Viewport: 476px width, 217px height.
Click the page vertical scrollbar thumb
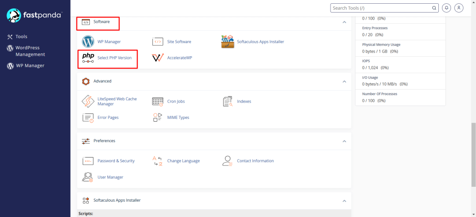pos(474,155)
